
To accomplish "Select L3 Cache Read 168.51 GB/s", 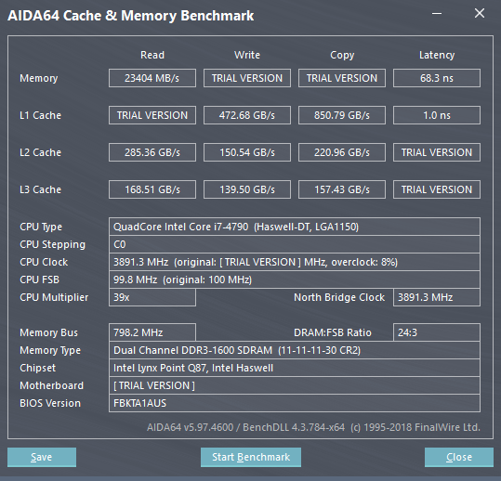I will tap(152, 189).
